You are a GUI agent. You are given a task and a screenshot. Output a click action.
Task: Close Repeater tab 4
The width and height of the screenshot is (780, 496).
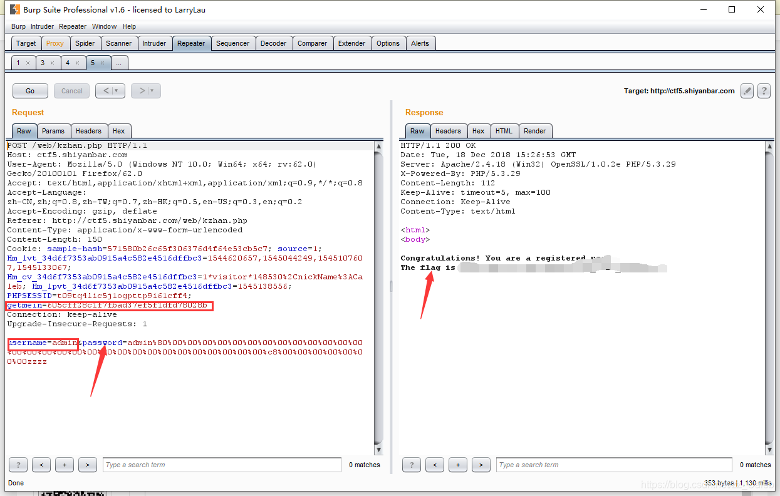point(77,63)
